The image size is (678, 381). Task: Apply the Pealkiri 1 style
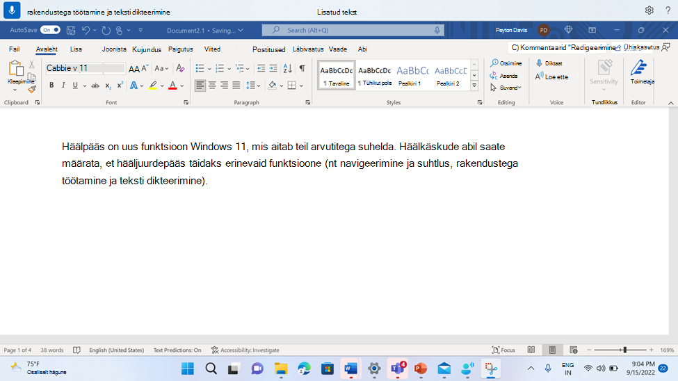point(412,75)
